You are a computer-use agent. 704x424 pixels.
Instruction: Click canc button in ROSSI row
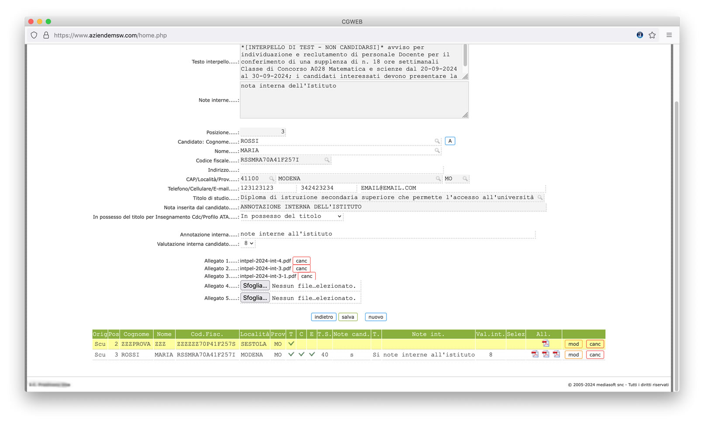(x=595, y=355)
